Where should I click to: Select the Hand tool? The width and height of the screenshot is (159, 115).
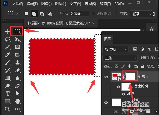click(17, 101)
